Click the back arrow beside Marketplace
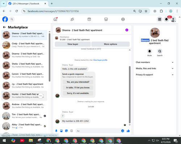This screenshot has width=181, height=144. (4, 27)
